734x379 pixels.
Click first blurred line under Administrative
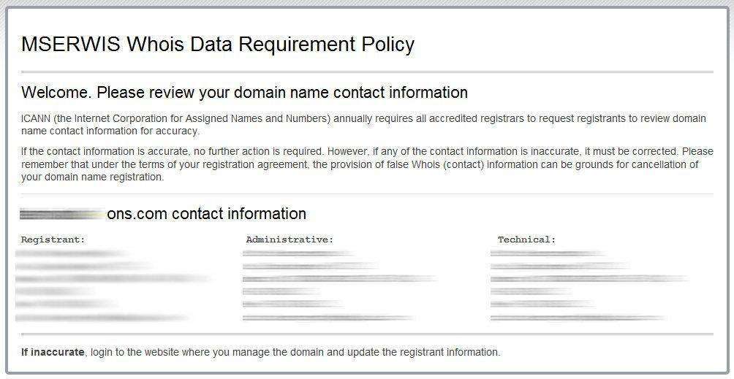[297, 253]
